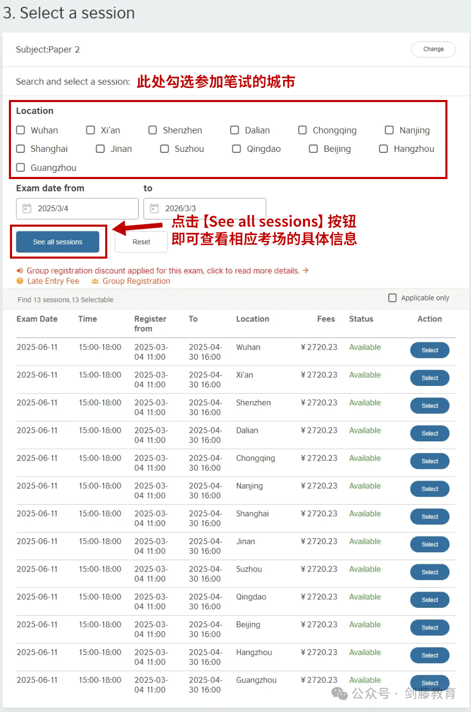Select the Jinan session
The width and height of the screenshot is (471, 712).
pyautogui.click(x=430, y=544)
